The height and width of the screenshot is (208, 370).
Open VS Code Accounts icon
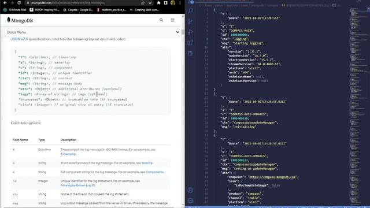[190, 190]
